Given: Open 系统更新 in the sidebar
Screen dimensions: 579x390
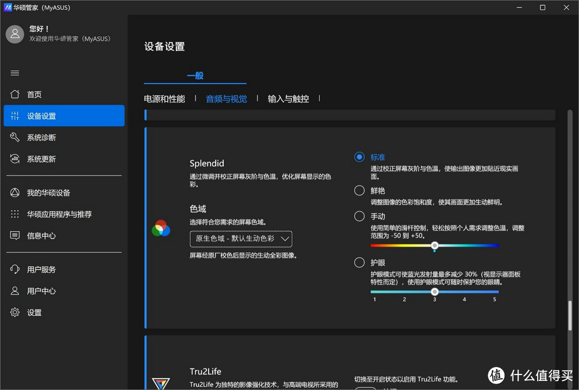Looking at the screenshot, I should pos(64,159).
